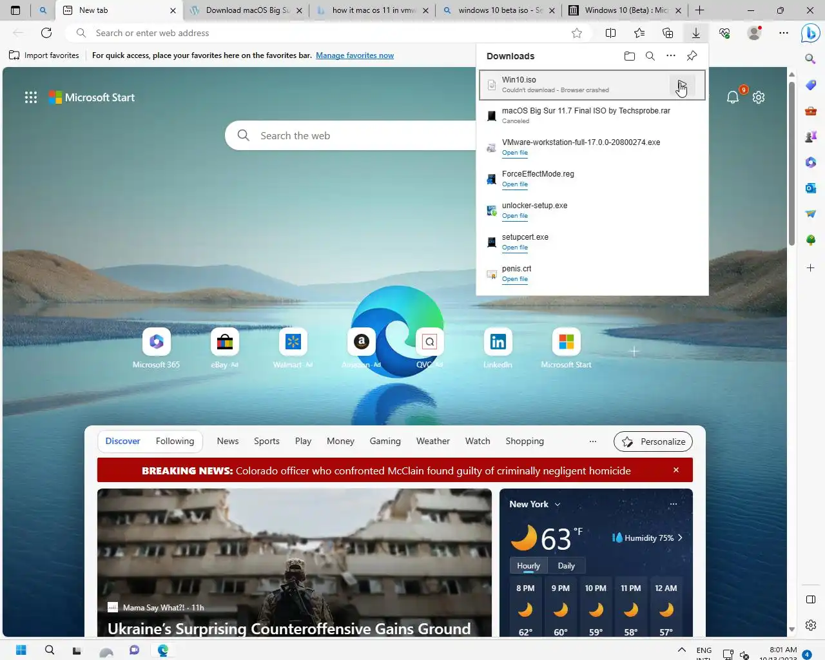
Task: Switch to 'how it mac os 11' tab
Action: pos(373,10)
